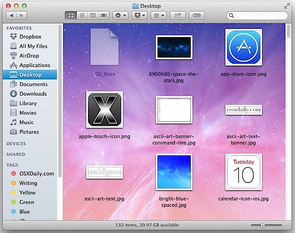Click the bright-blue-spaced.jpg file name
The width and height of the screenshot is (295, 233).
174,202
